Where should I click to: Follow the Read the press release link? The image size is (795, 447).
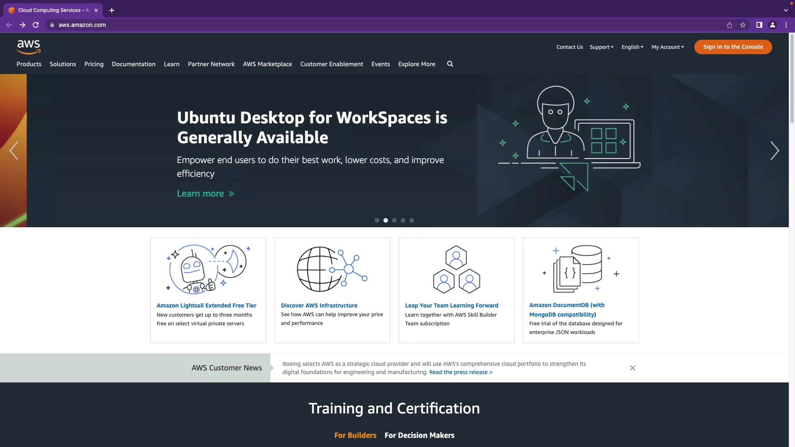coord(460,372)
